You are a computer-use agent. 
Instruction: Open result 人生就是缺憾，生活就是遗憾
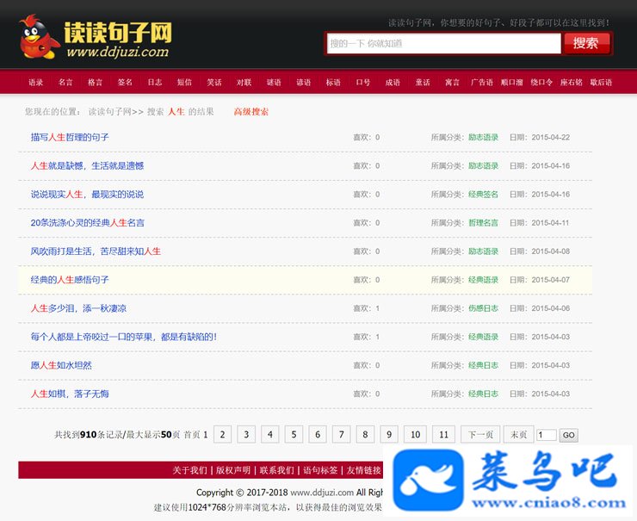pyautogui.click(x=87, y=166)
